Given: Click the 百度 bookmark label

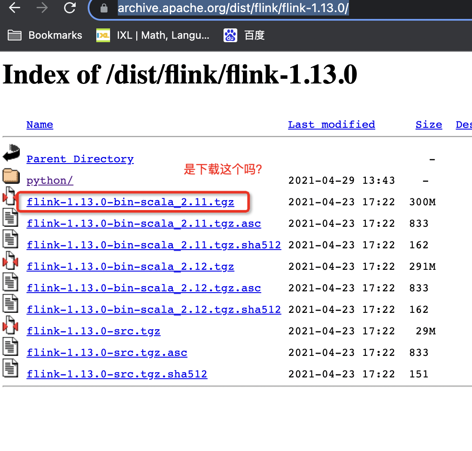Looking at the screenshot, I should [x=254, y=35].
